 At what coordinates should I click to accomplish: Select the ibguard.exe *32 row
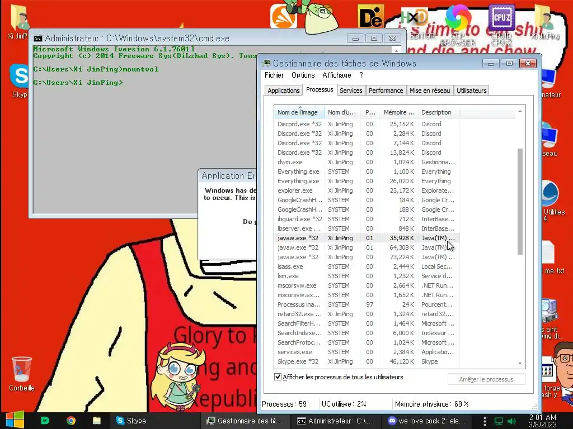(x=367, y=219)
